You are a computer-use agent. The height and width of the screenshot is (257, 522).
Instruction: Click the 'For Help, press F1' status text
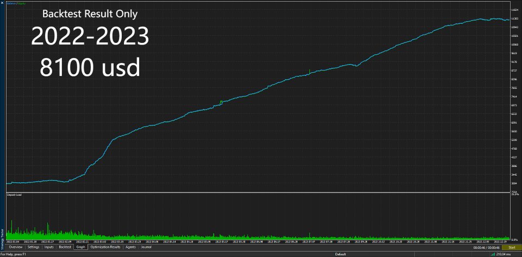[13, 254]
